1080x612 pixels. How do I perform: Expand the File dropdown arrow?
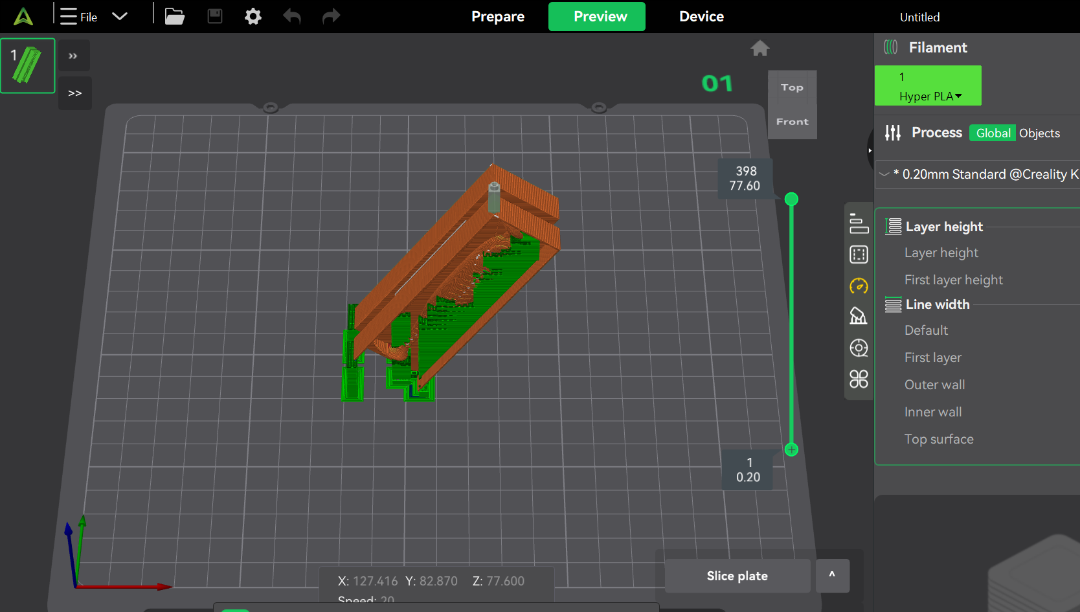click(120, 16)
